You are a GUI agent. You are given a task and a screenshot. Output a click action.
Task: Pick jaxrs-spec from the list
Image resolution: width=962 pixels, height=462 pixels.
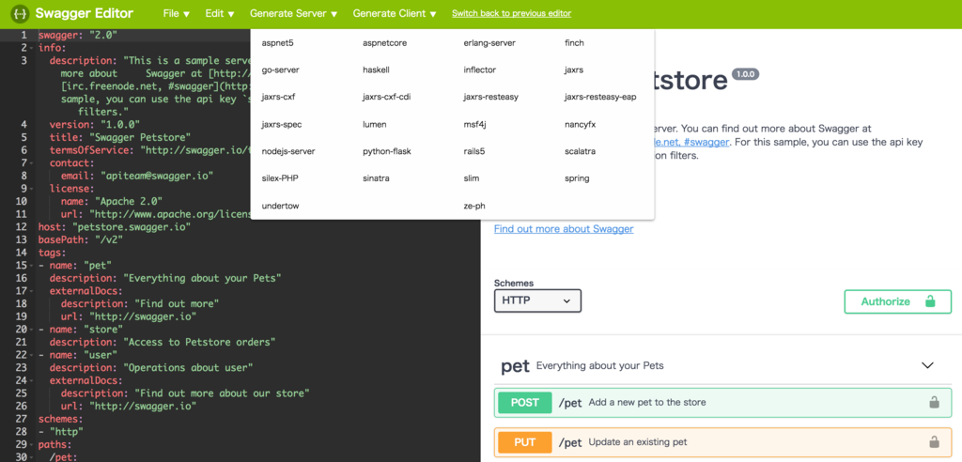(x=282, y=124)
